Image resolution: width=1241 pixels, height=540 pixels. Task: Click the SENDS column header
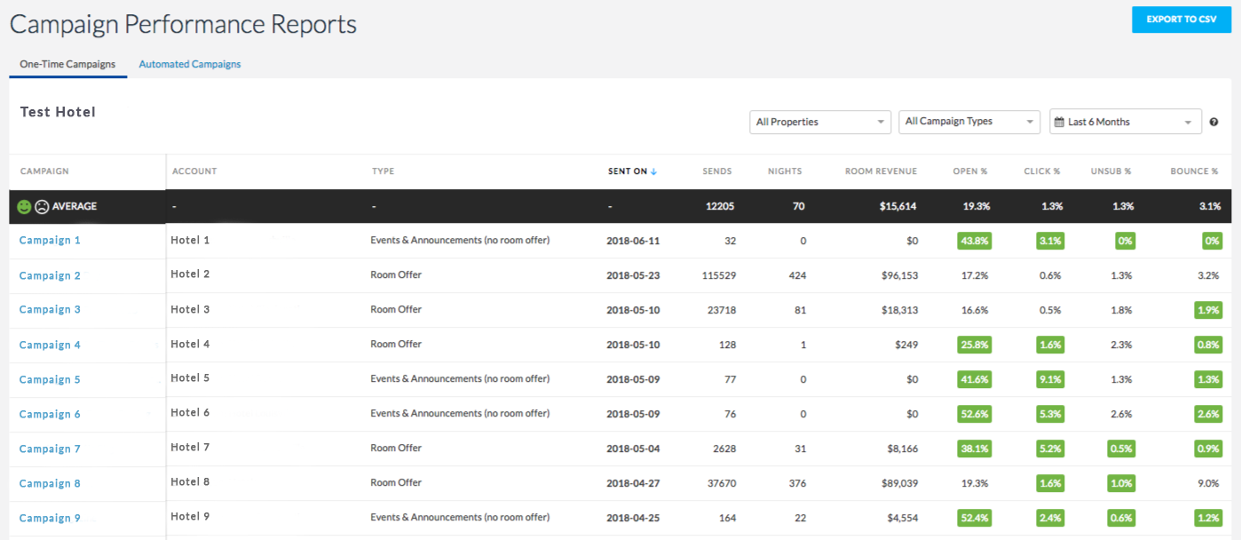[x=717, y=171]
